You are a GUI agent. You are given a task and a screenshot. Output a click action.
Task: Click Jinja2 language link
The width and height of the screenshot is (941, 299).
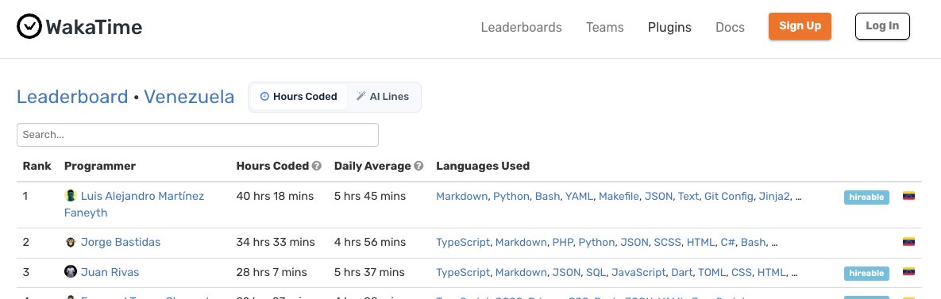point(774,196)
